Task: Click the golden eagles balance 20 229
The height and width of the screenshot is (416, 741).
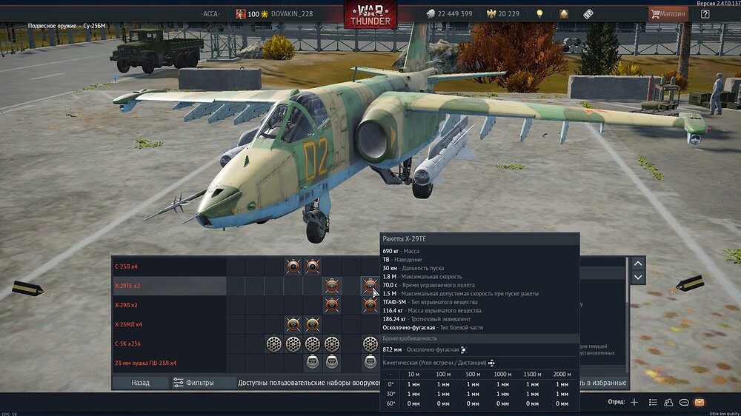Action: (x=503, y=13)
